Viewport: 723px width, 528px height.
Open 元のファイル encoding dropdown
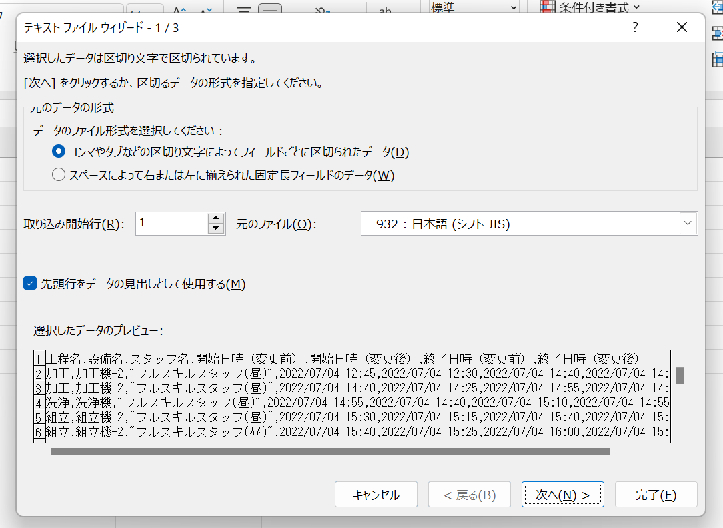688,223
